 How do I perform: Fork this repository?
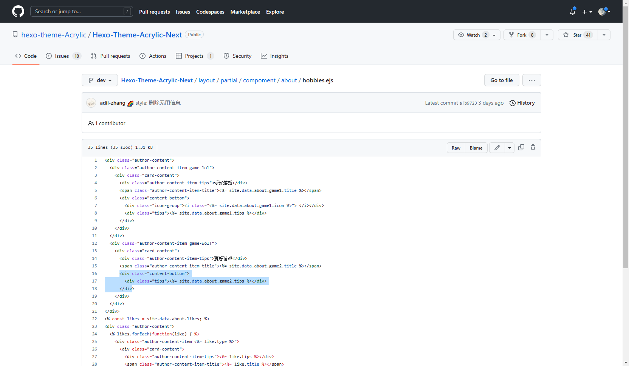(522, 35)
